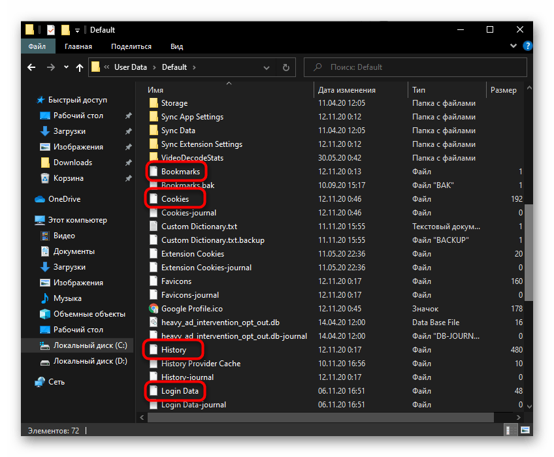554x457 pixels.
Task: Select Custom Dictionary.txt file
Action: (199, 227)
